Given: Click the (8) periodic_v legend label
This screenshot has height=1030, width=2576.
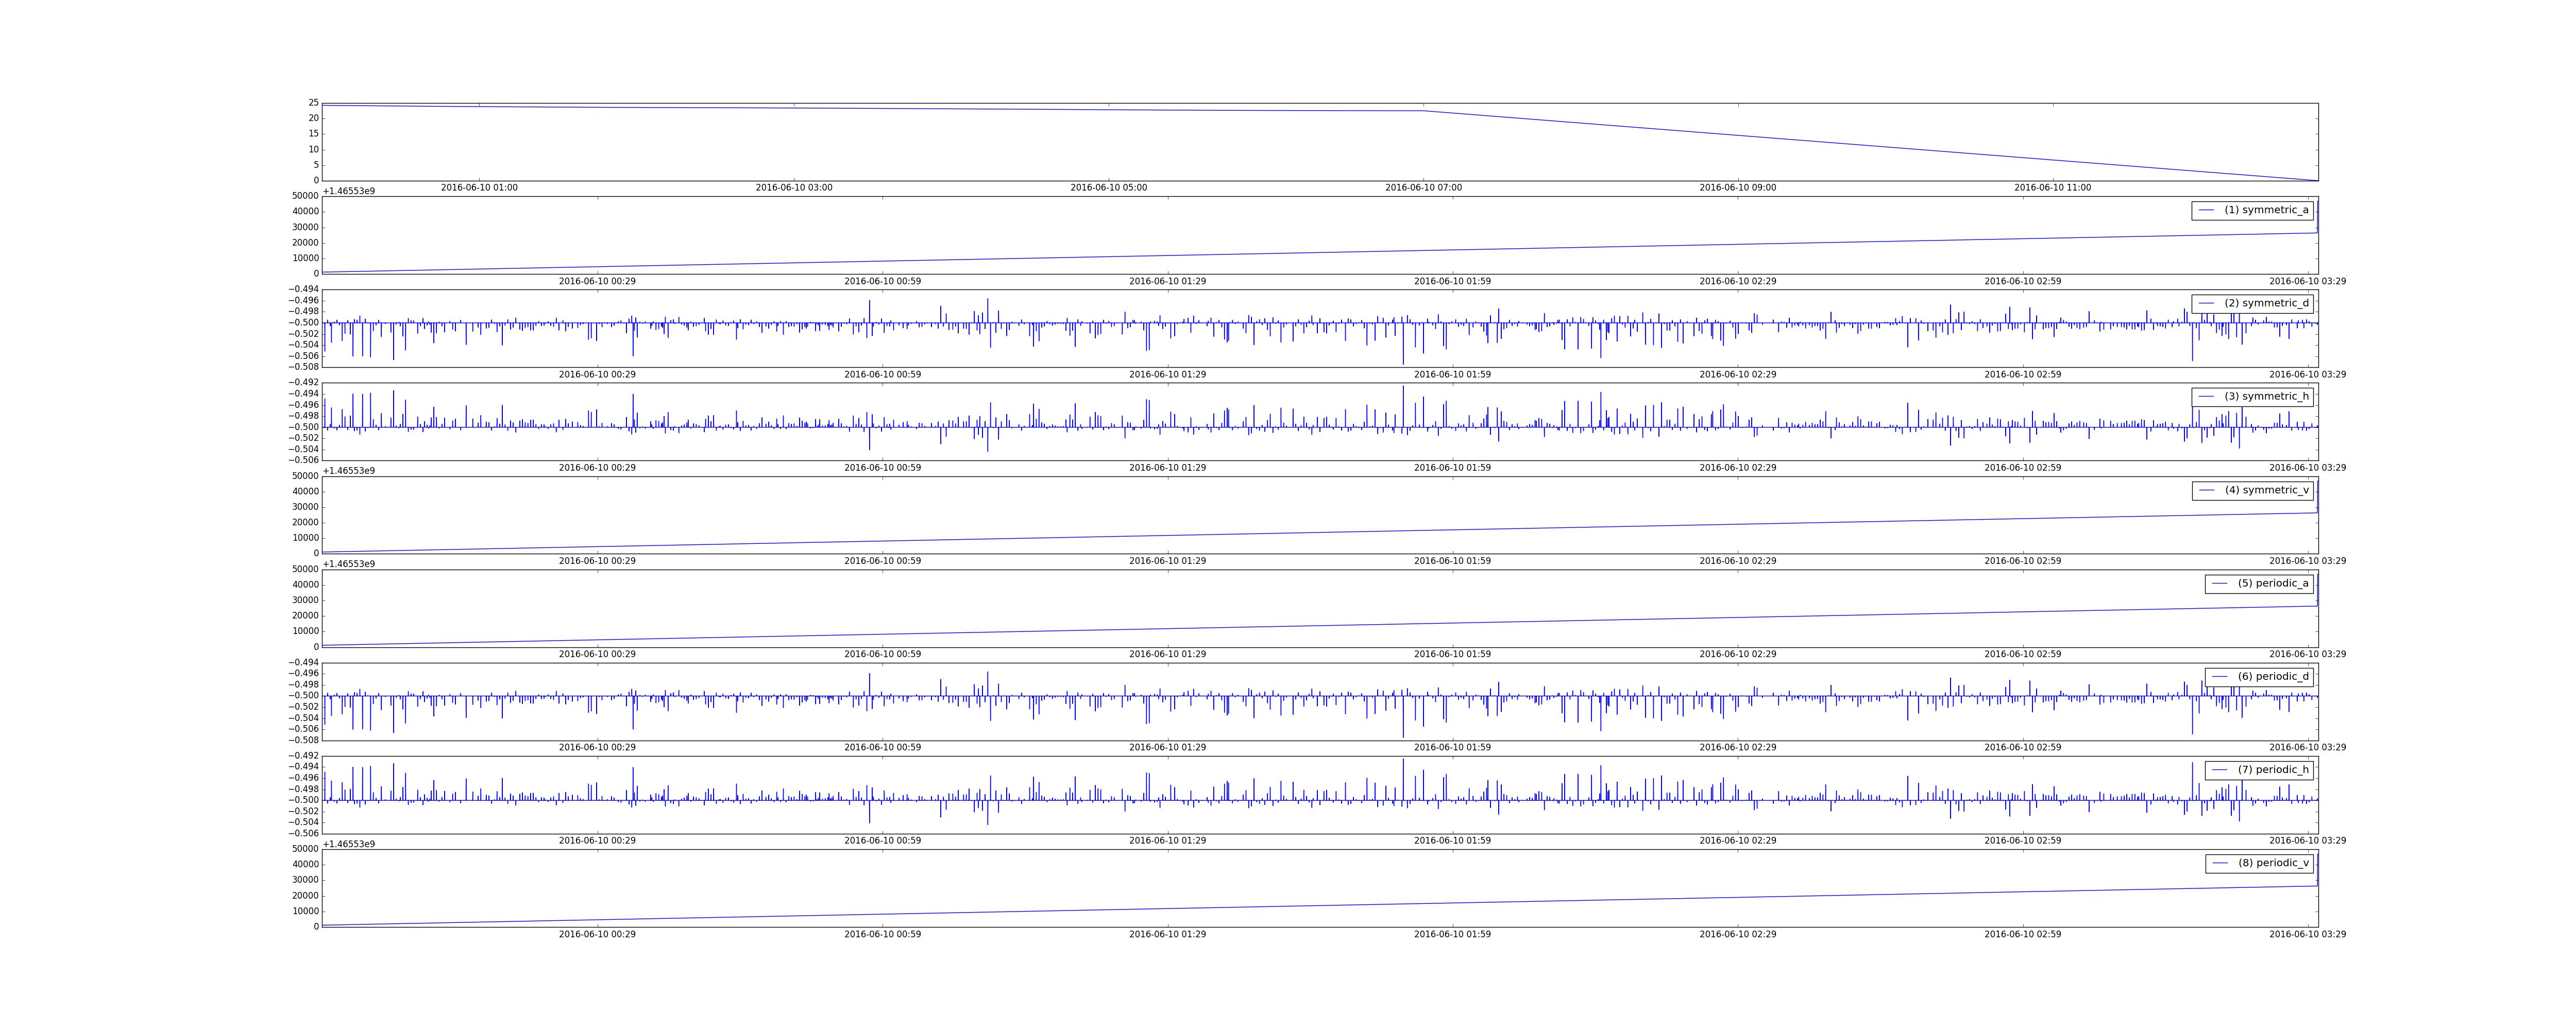Looking at the screenshot, I should [x=2272, y=863].
